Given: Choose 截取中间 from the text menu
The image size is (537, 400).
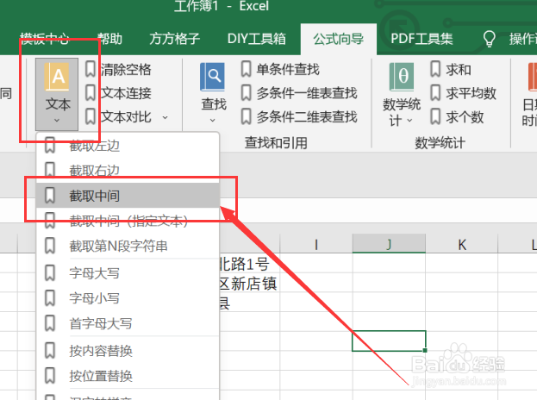Looking at the screenshot, I should coord(128,196).
